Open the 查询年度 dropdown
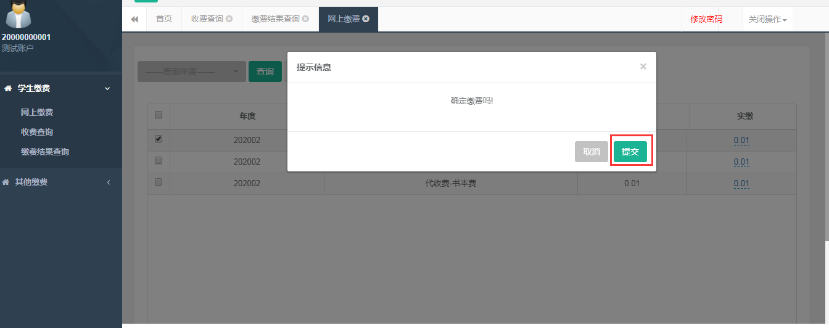Image resolution: width=829 pixels, height=328 pixels. [192, 72]
